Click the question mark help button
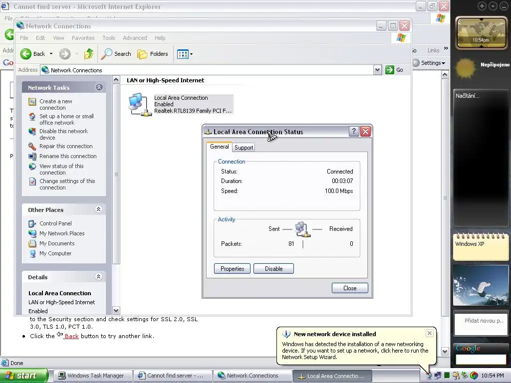Viewport: 511px width, 383px height. [354, 131]
